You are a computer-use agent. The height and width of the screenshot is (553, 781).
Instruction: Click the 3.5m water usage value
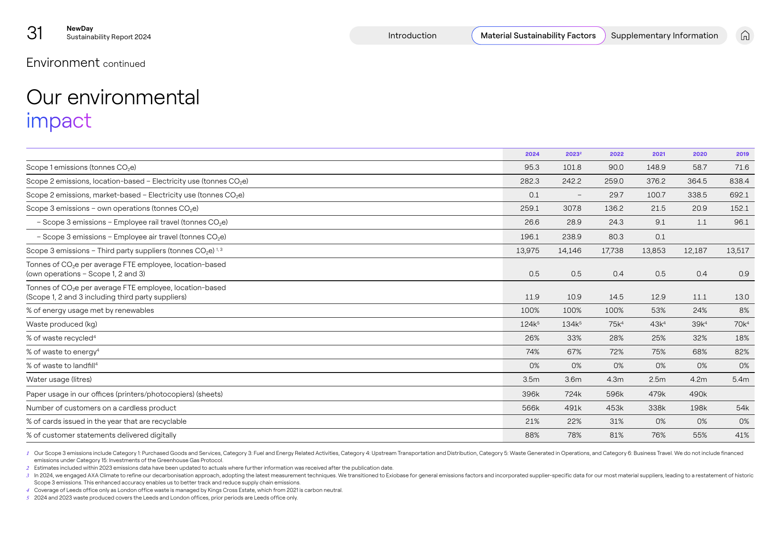(531, 379)
